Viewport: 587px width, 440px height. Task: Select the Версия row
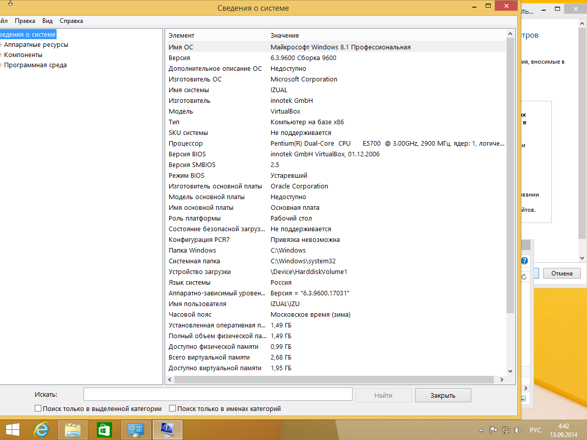(335, 58)
